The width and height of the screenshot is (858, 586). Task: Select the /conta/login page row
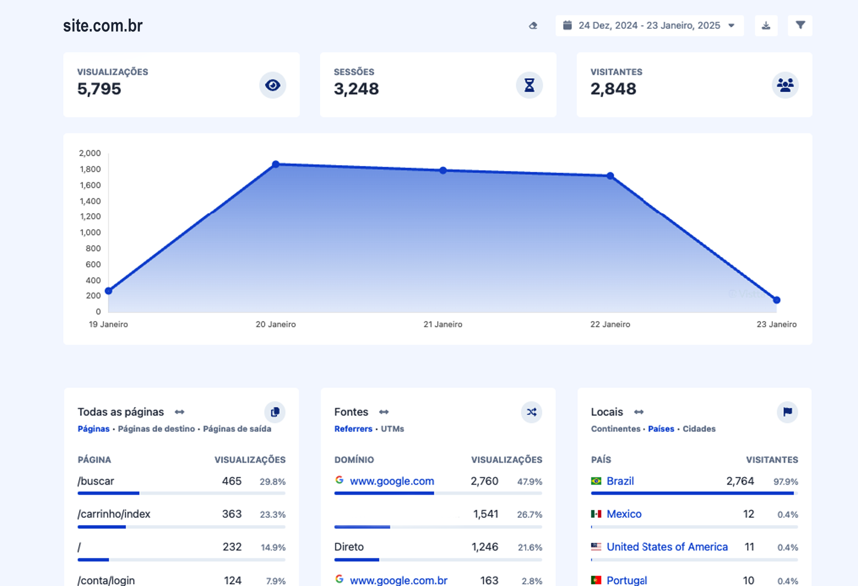click(181, 580)
